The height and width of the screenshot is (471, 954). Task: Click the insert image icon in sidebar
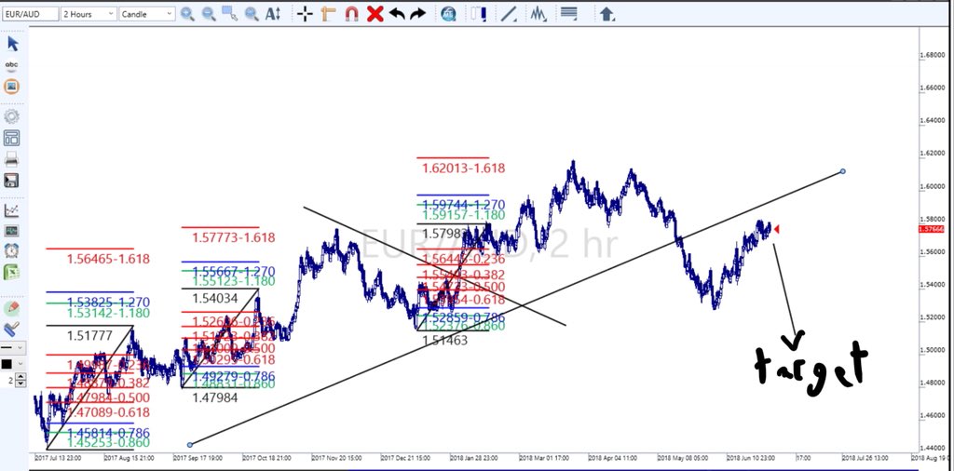pyautogui.click(x=11, y=87)
